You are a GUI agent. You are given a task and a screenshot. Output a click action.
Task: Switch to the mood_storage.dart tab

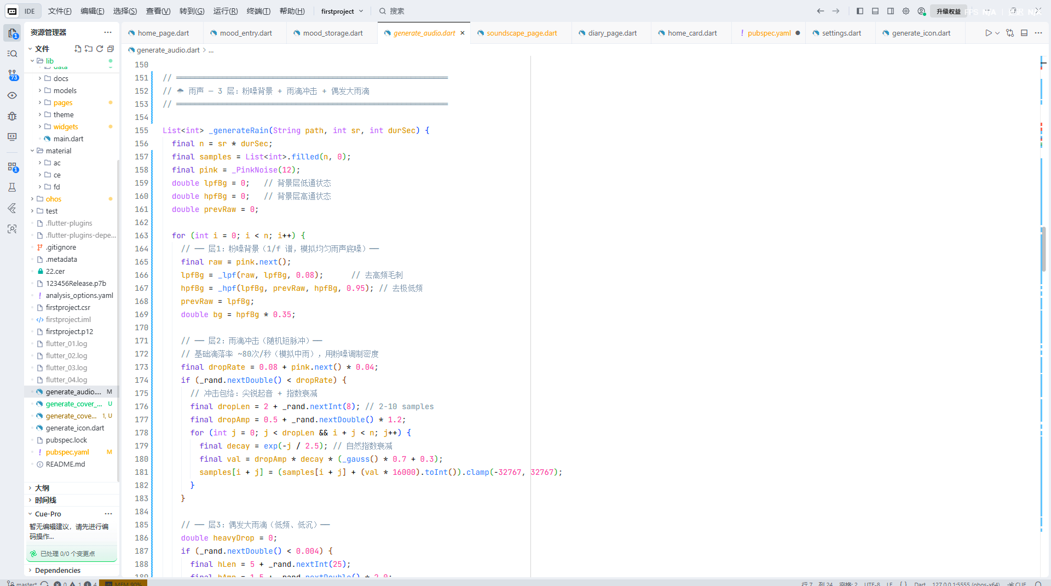333,33
